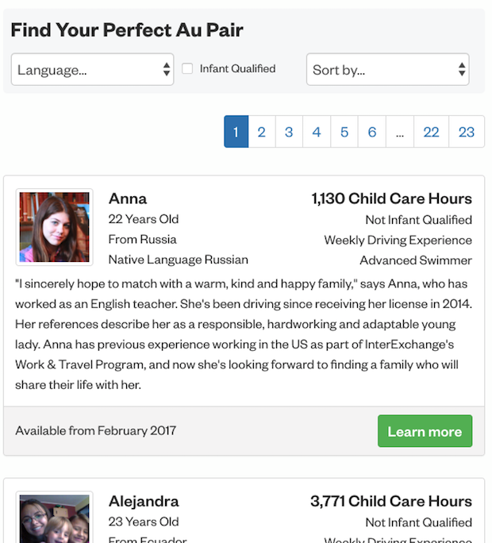Go to results page 2

click(x=262, y=132)
